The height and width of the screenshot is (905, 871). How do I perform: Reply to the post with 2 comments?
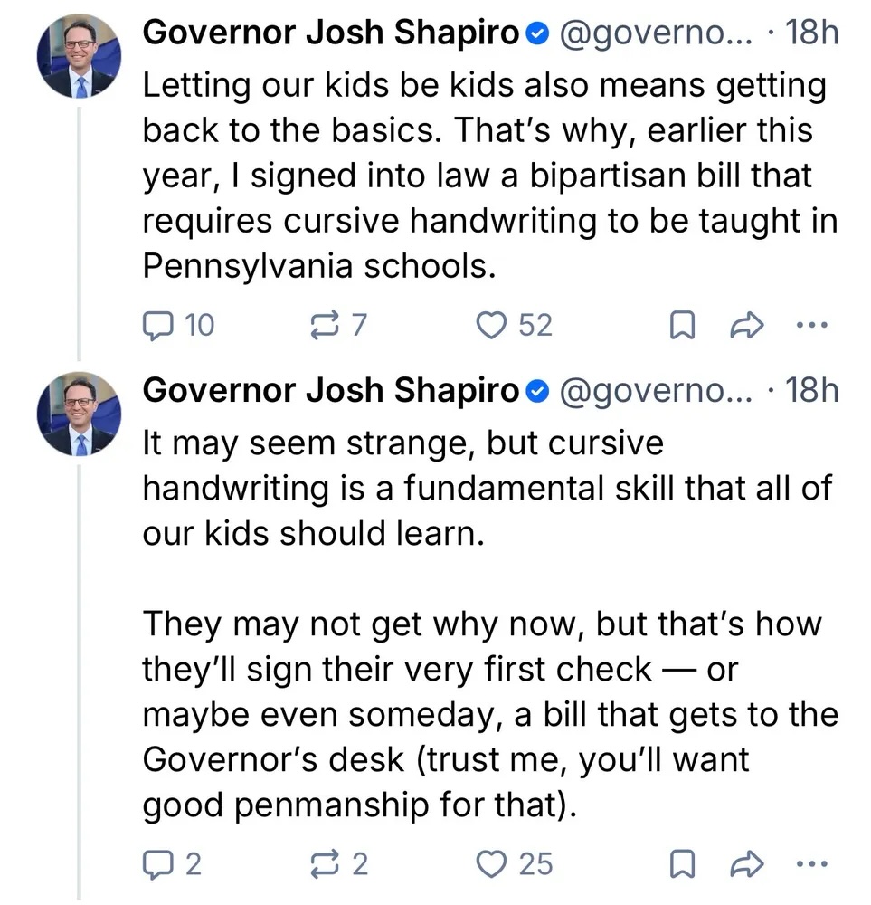click(x=159, y=863)
